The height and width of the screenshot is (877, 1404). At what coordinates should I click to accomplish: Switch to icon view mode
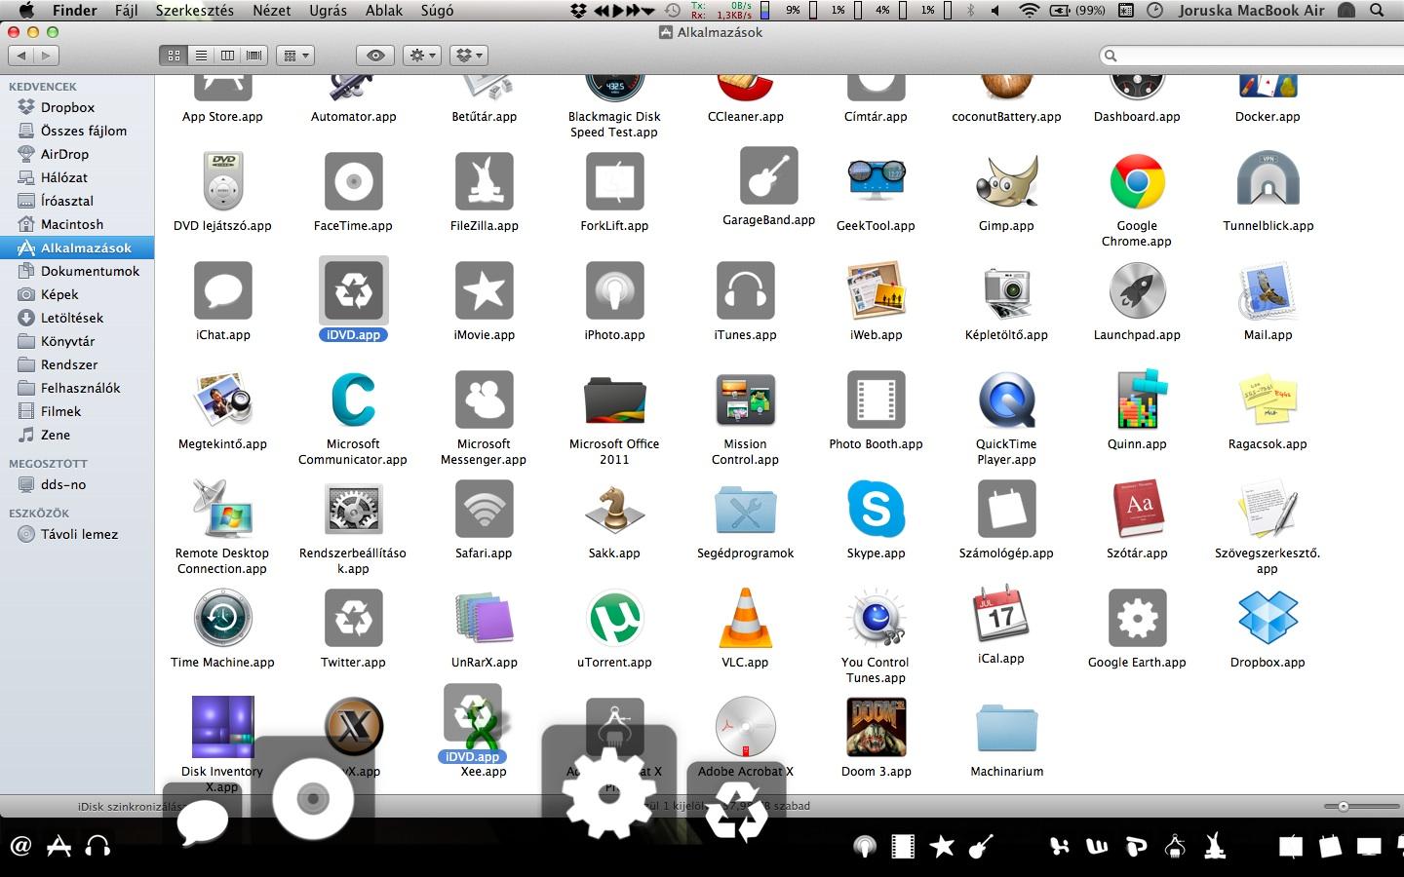click(x=174, y=56)
